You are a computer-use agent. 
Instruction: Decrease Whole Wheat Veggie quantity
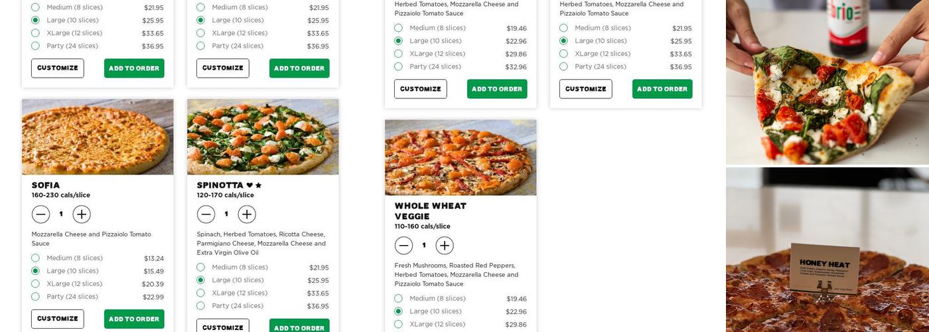(404, 246)
